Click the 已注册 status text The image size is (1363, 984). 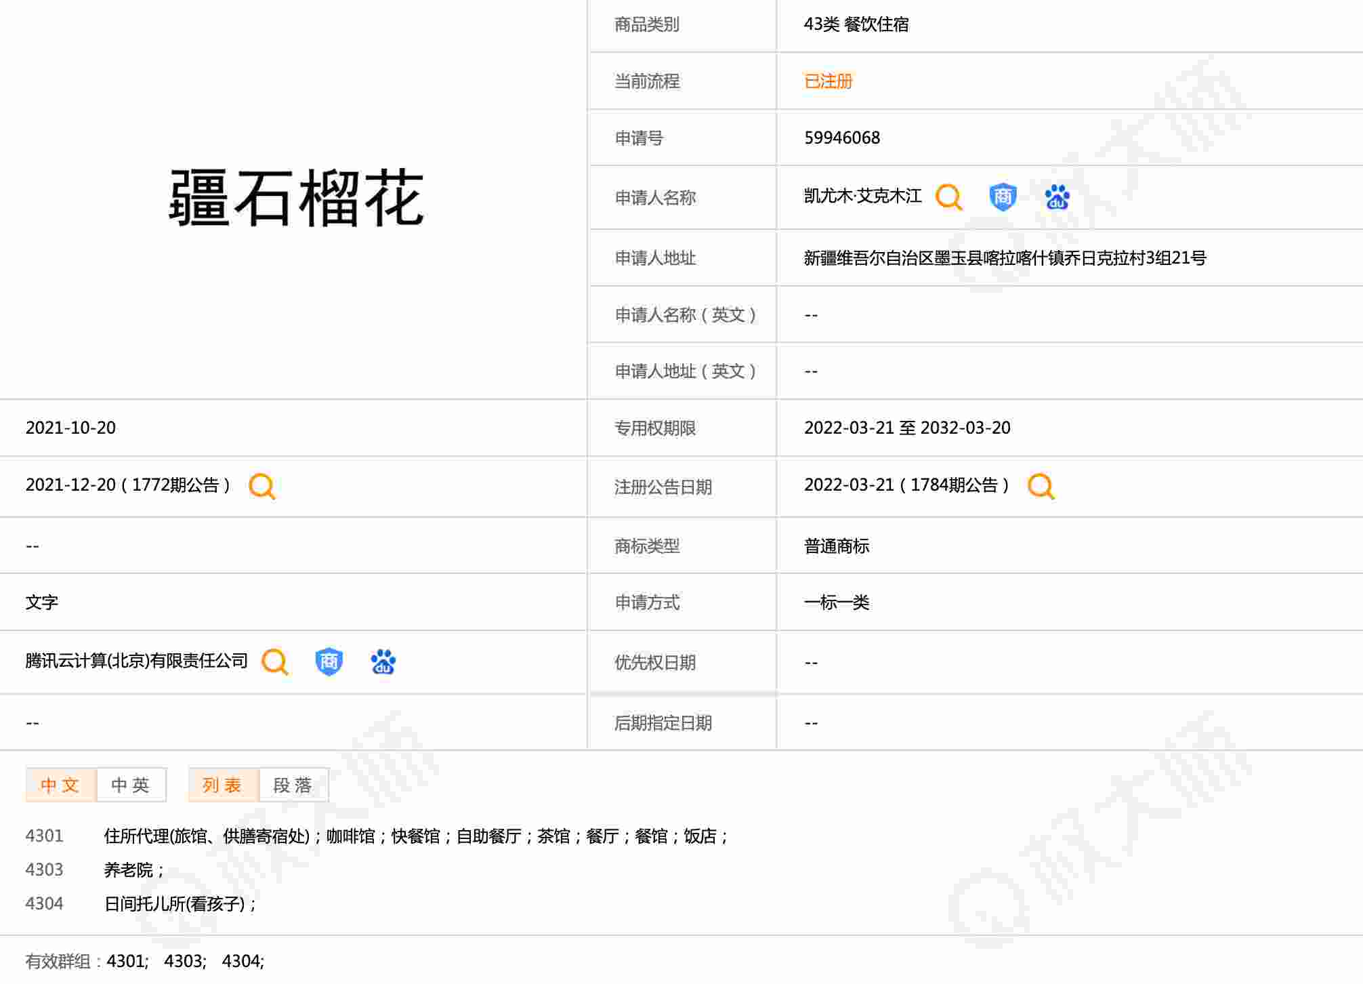pos(828,81)
